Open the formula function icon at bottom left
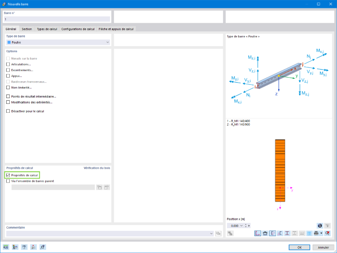The image size is (337, 253). coord(43,247)
